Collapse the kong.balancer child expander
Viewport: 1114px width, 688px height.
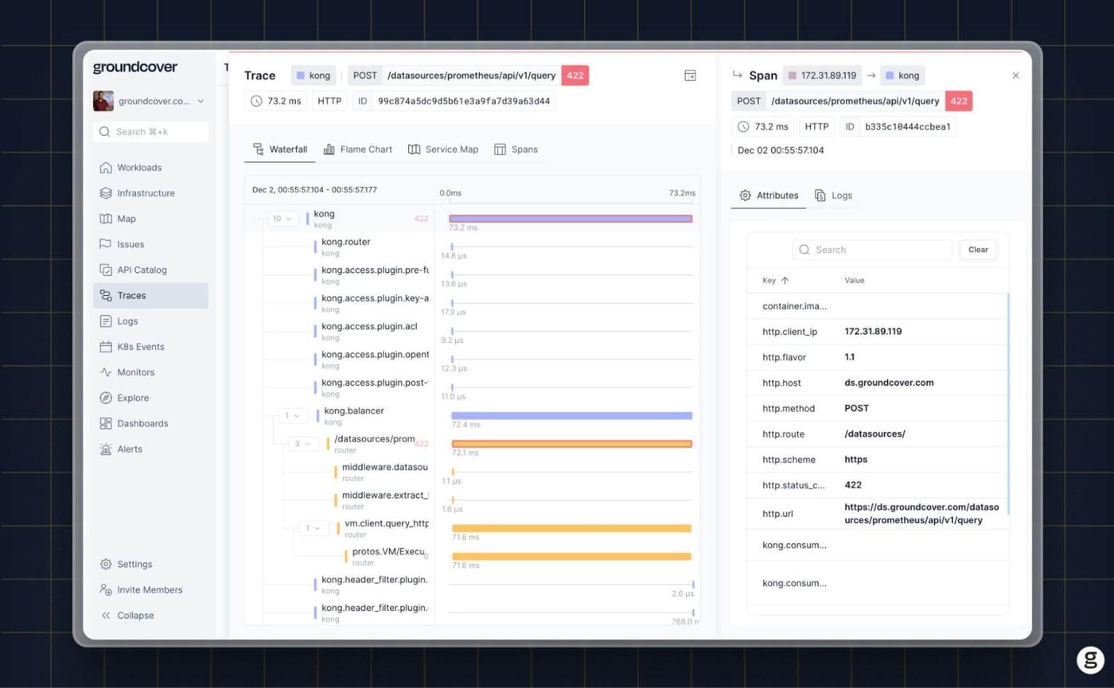(293, 416)
